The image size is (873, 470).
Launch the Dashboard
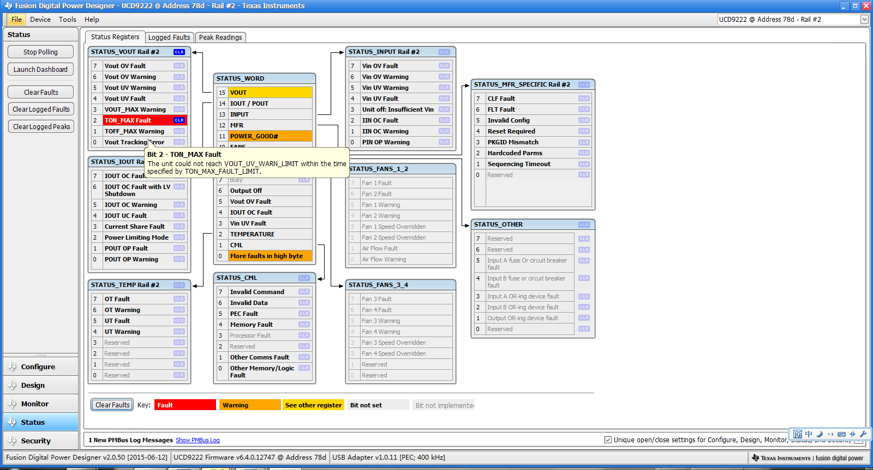click(40, 70)
